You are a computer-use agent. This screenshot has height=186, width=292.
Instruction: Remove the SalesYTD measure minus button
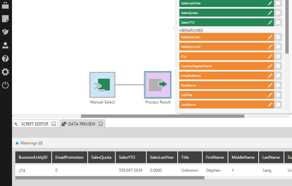coord(278,22)
